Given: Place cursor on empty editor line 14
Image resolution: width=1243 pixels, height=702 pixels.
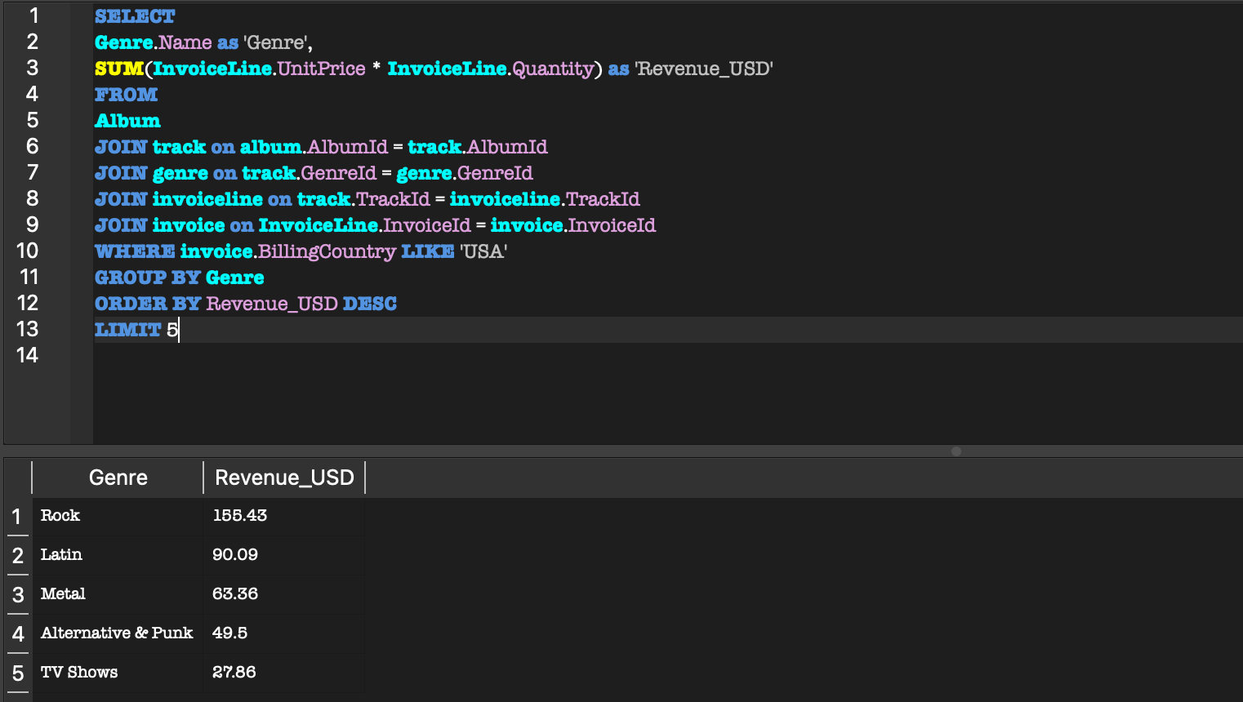Looking at the screenshot, I should click(668, 356).
